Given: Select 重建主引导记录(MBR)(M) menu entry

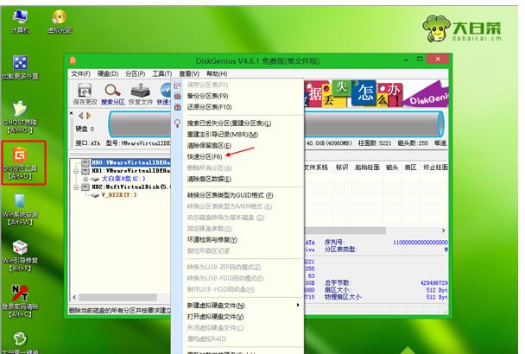Looking at the screenshot, I should click(x=222, y=135).
